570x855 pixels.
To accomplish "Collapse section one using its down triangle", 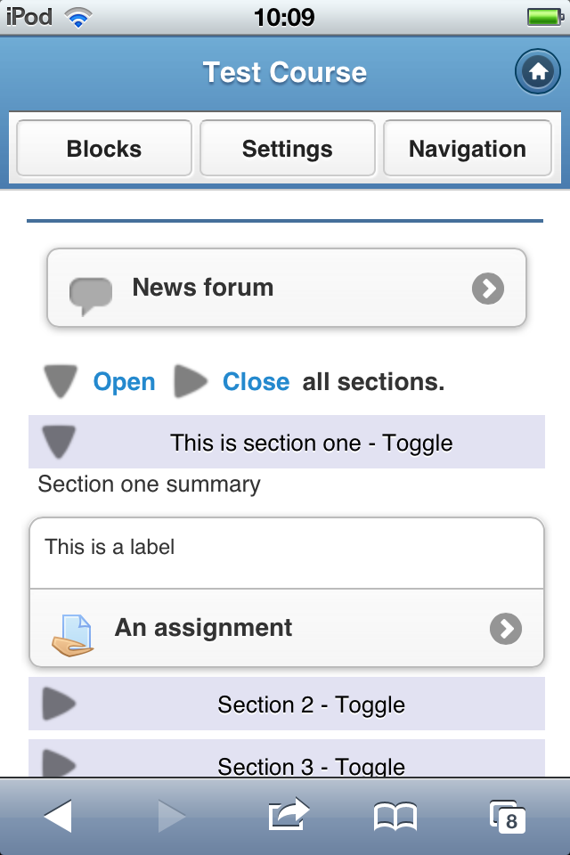I will click(x=59, y=442).
